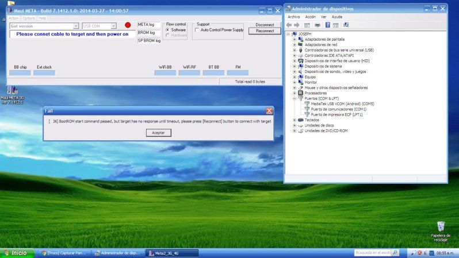Switch to Meta2_3G_4G taskbar item
The width and height of the screenshot is (459, 258).
click(171, 253)
